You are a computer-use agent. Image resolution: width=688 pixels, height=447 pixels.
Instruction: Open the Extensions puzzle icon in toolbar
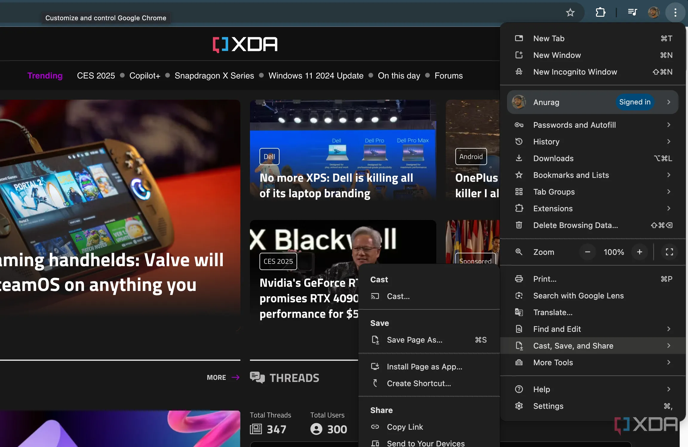coord(600,13)
